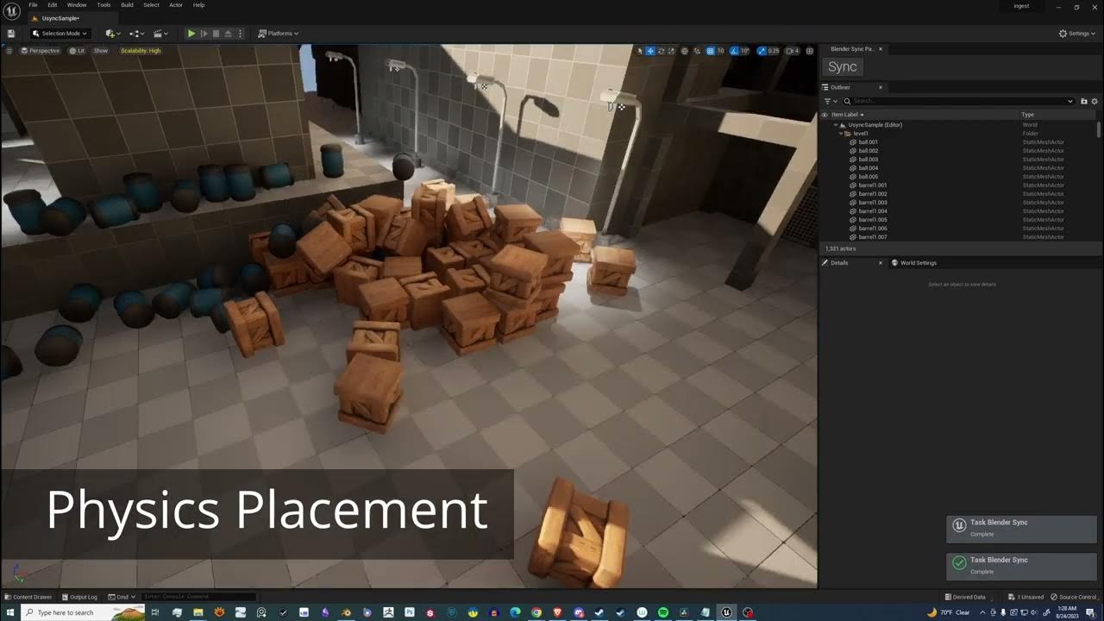This screenshot has width=1104, height=621.
Task: Activate the translate move tool
Action: coord(650,51)
